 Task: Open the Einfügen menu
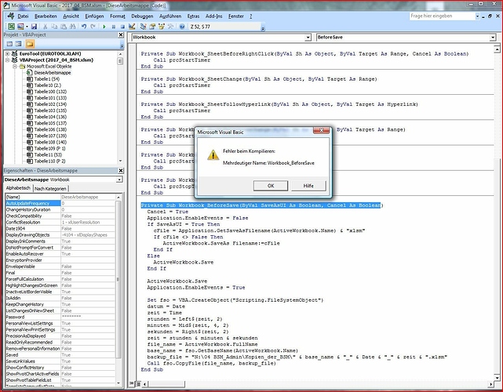(94, 16)
